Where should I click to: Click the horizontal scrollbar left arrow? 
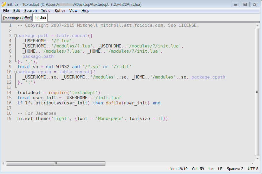3,164
